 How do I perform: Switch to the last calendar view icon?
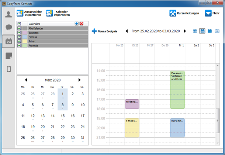pyautogui.click(x=217, y=31)
